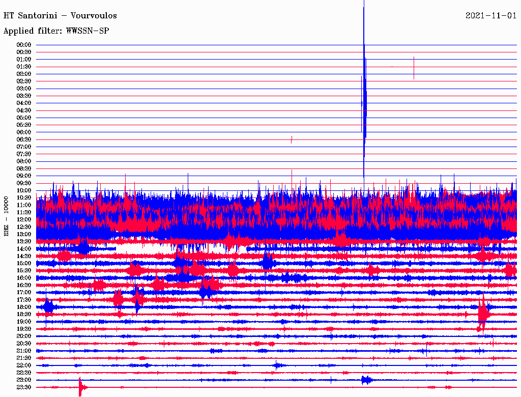Screen dimensions: 521x397
Task: Select the 00:00 time label
Action: (x=24, y=45)
